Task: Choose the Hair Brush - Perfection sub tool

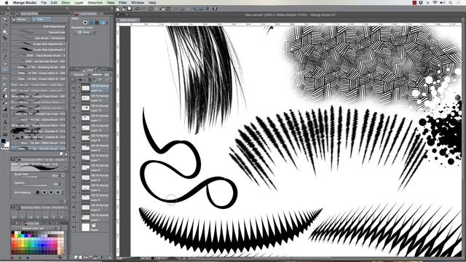Action: click(38, 38)
